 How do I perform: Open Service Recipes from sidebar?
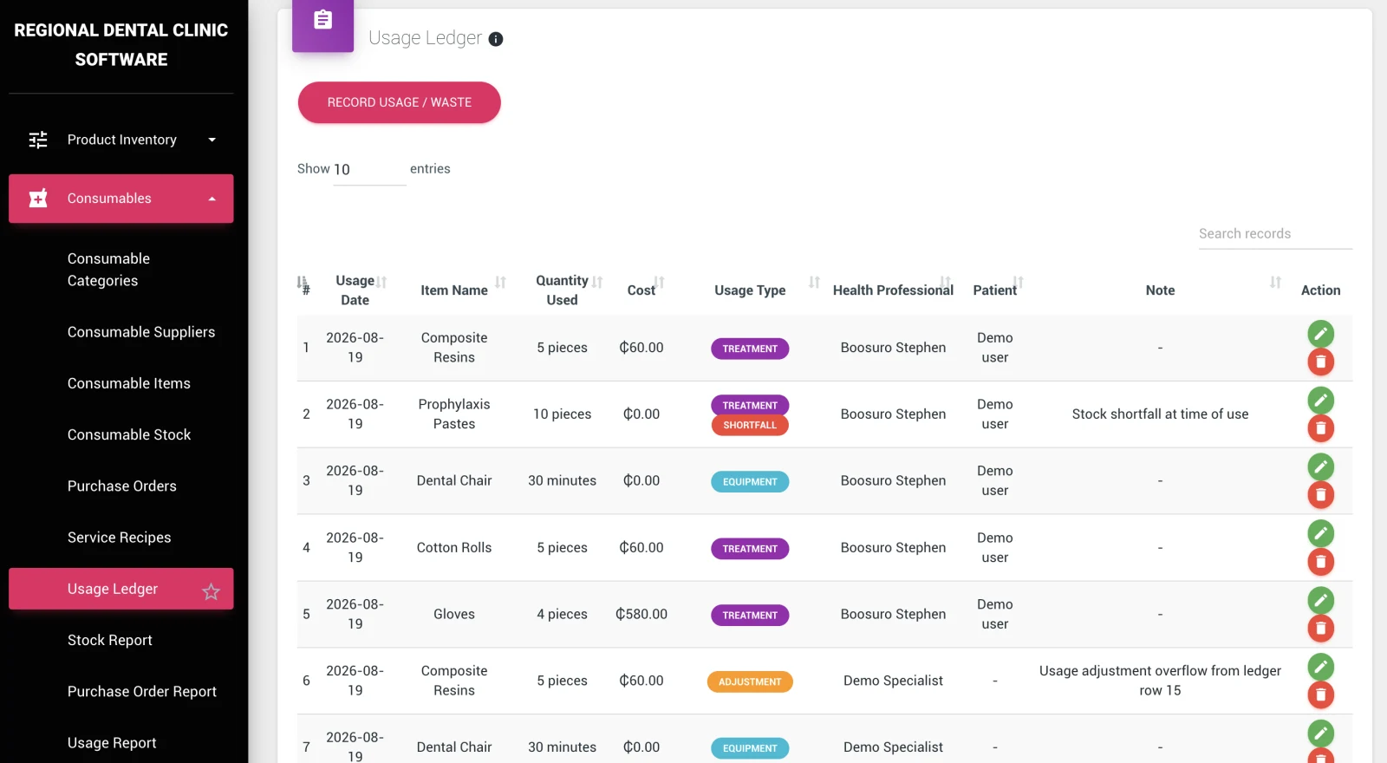coord(121,538)
